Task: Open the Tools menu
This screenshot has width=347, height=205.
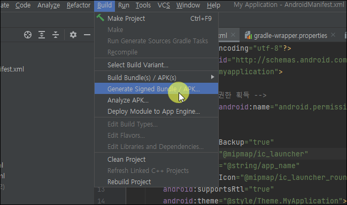Action: click(143, 5)
